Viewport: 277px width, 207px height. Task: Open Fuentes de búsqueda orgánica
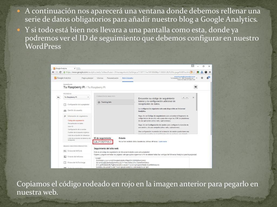tap(78, 132)
